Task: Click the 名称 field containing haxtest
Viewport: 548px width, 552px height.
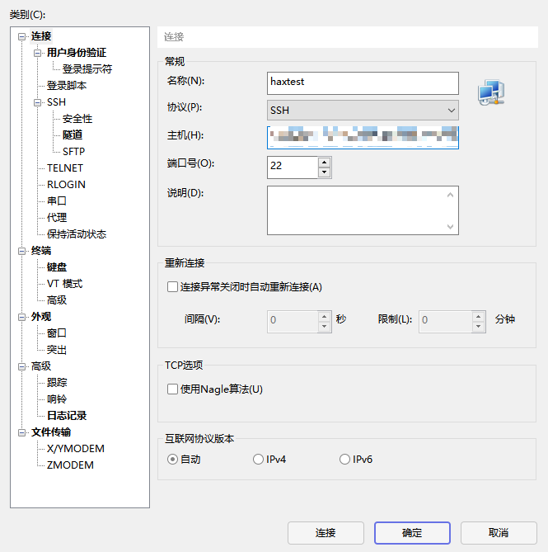Action: tap(363, 83)
